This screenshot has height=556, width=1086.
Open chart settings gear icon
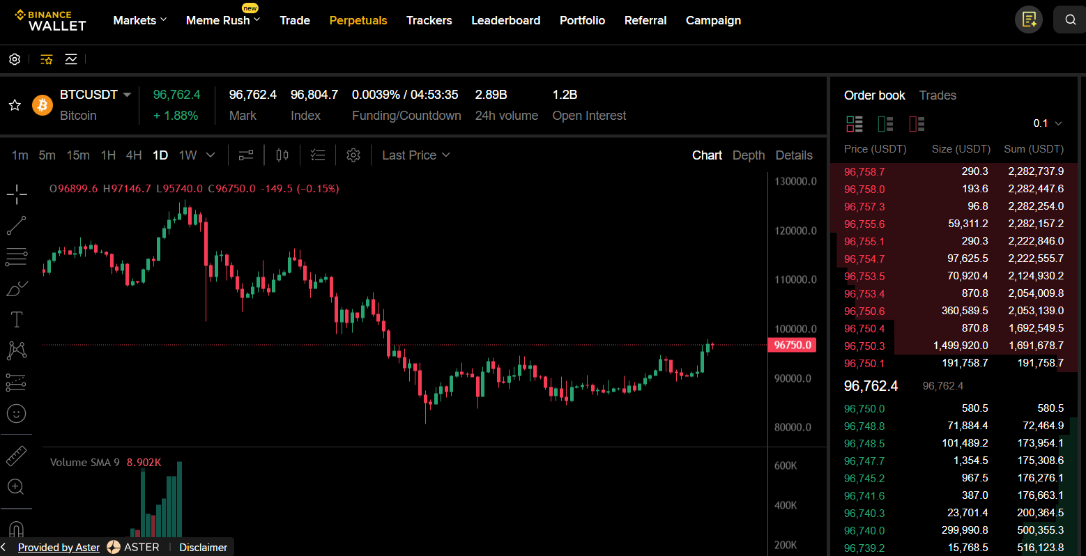pyautogui.click(x=353, y=155)
